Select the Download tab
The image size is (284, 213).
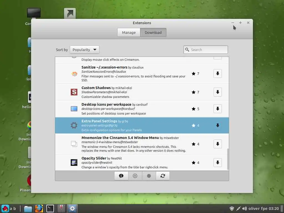pos(153,33)
